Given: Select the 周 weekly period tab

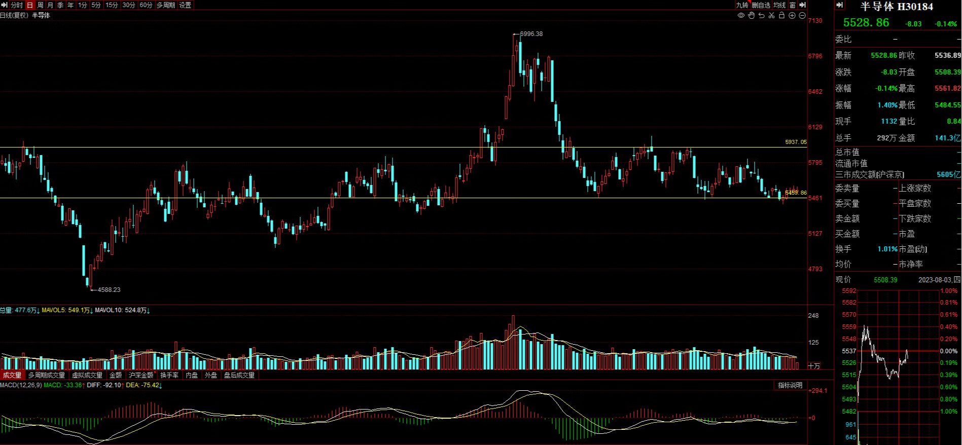Looking at the screenshot, I should [40, 5].
